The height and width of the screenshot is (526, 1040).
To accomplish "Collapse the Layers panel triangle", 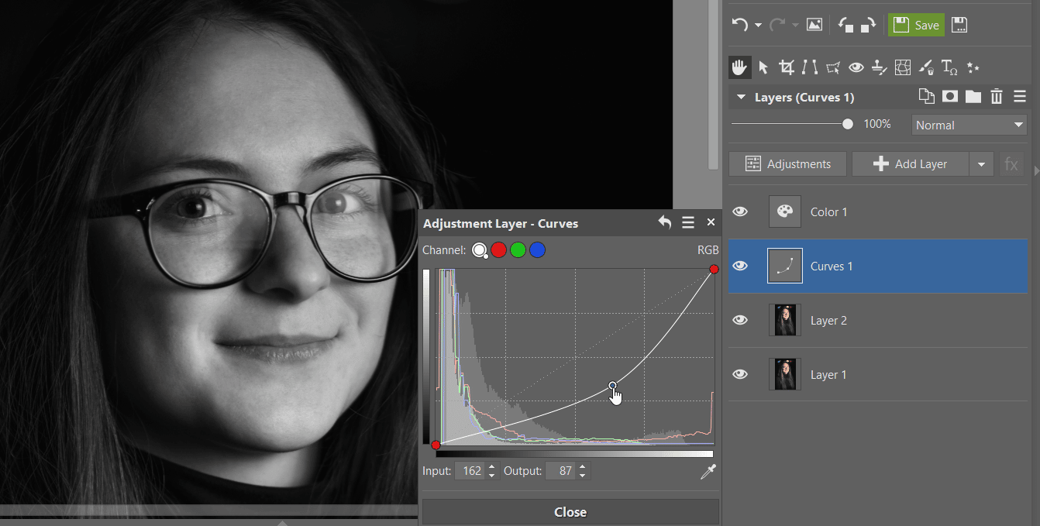I will tap(741, 98).
